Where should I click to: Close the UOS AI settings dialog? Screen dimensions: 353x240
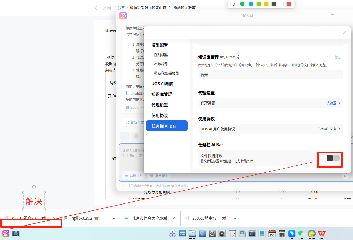[x=344, y=33]
